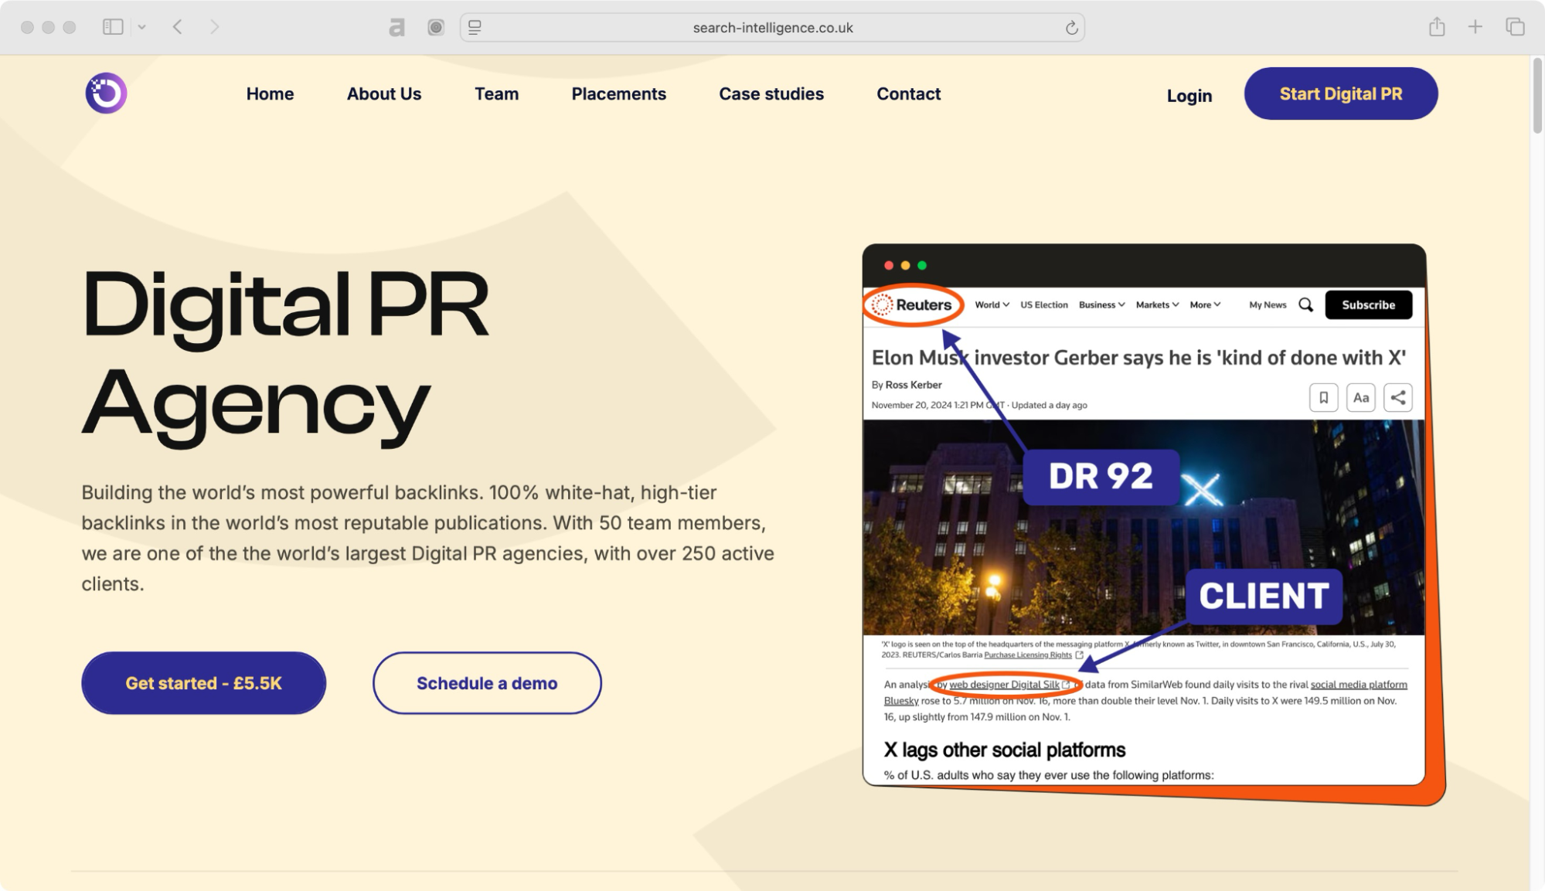Click the Safari share icon
The image size is (1545, 891).
tap(1436, 26)
